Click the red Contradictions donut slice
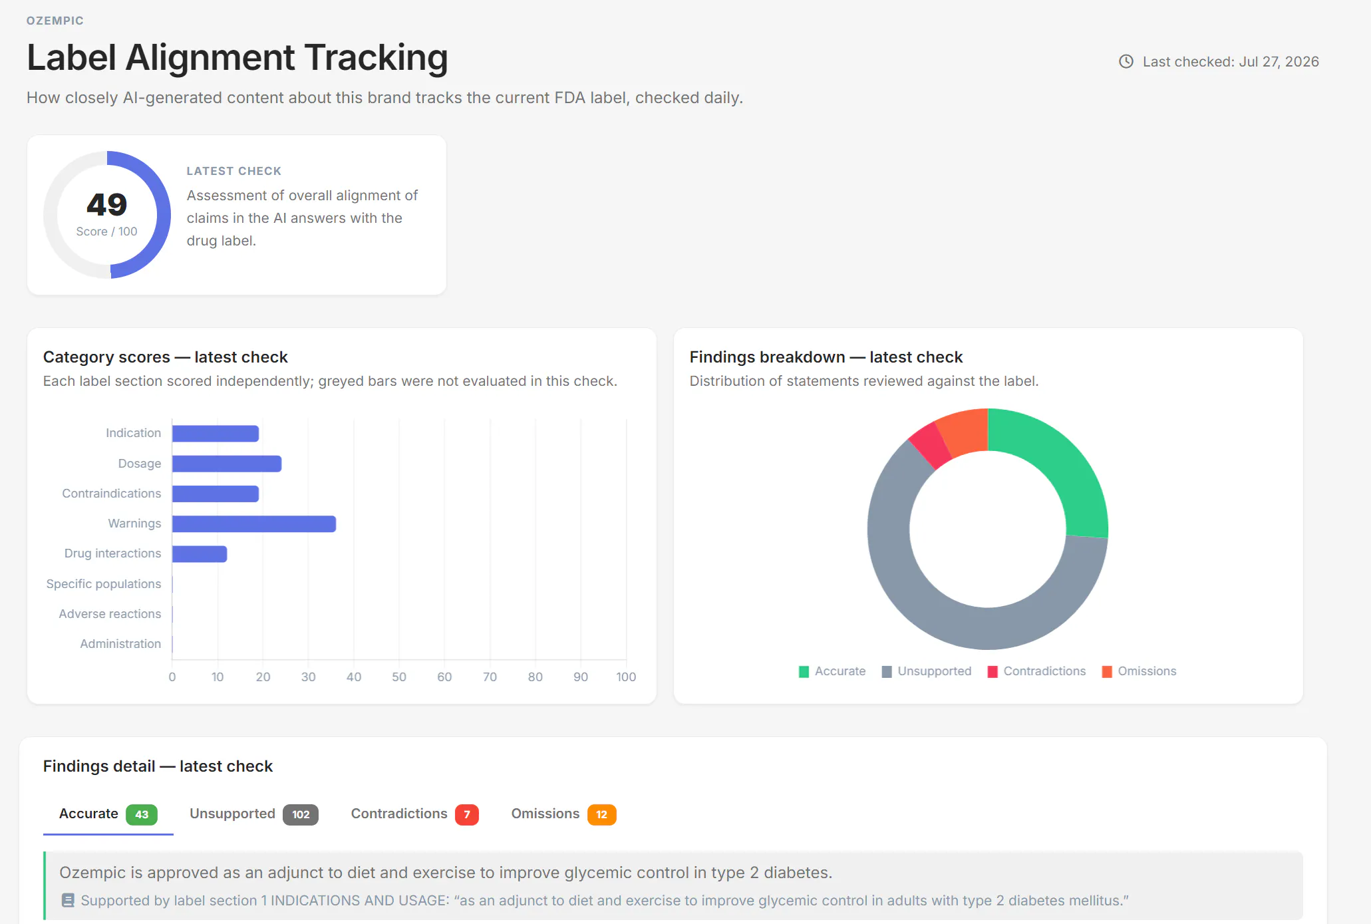 coord(931,446)
